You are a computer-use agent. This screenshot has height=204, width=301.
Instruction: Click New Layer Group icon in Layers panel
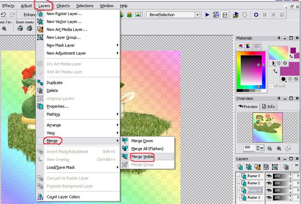(275, 167)
